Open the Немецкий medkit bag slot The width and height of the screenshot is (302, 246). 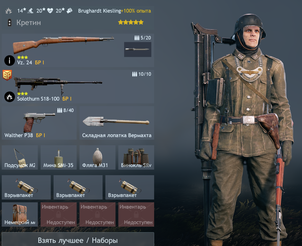coord(20,214)
